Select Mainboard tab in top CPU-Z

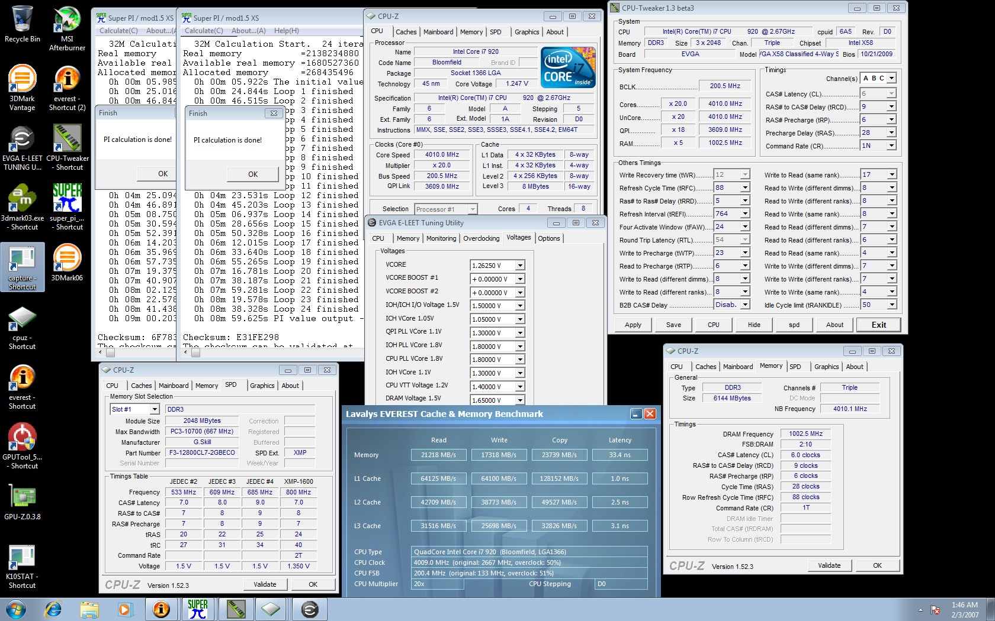click(438, 32)
